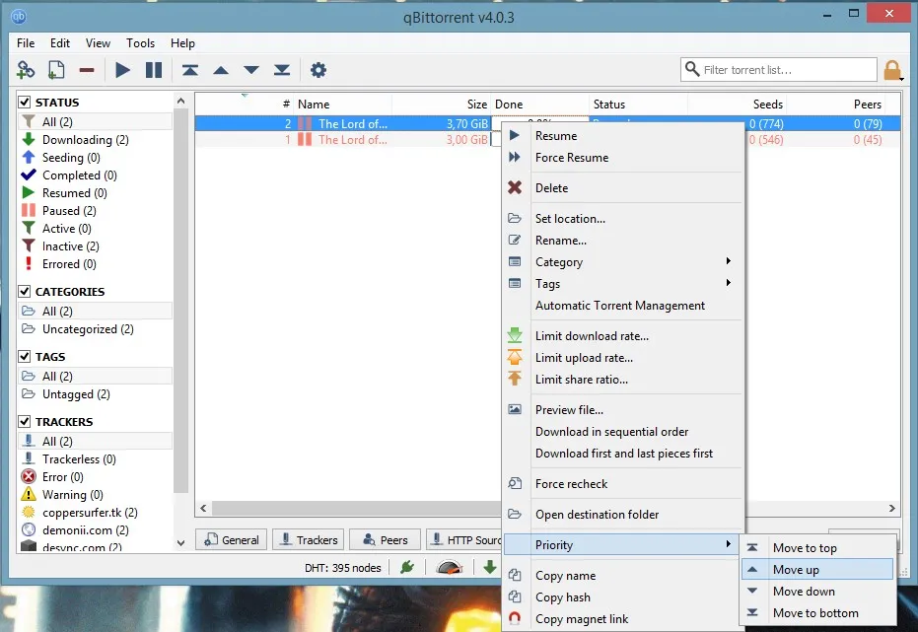This screenshot has width=918, height=632.
Task: Toggle the TAGS section checkbox
Action: (25, 356)
